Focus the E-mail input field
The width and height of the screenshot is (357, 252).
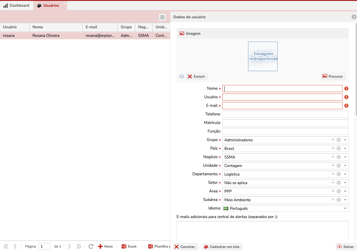point(282,106)
